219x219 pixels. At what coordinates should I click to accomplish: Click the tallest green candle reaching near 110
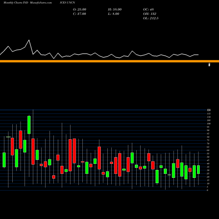(29, 125)
